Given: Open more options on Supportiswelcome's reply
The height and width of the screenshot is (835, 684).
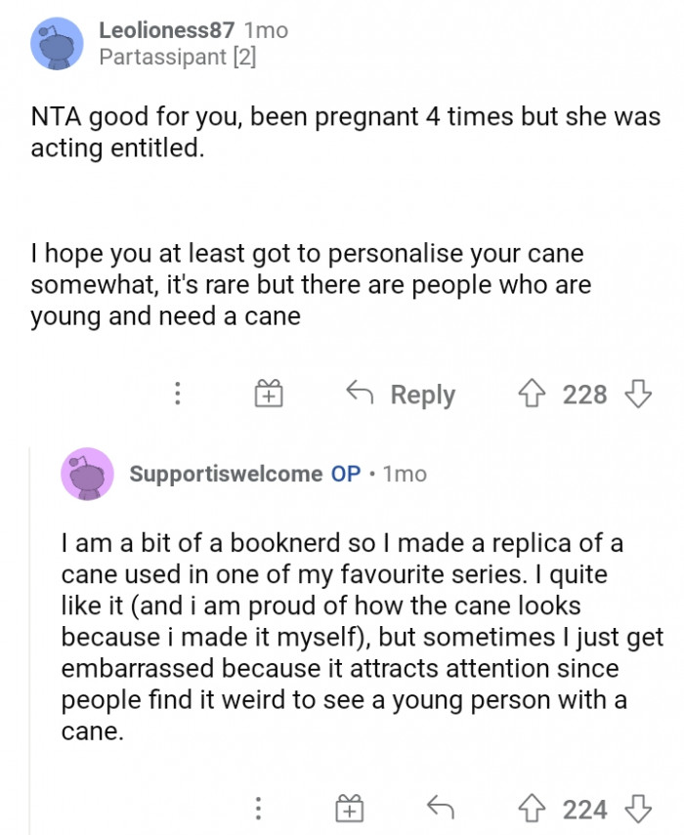Looking at the screenshot, I should click(x=258, y=810).
